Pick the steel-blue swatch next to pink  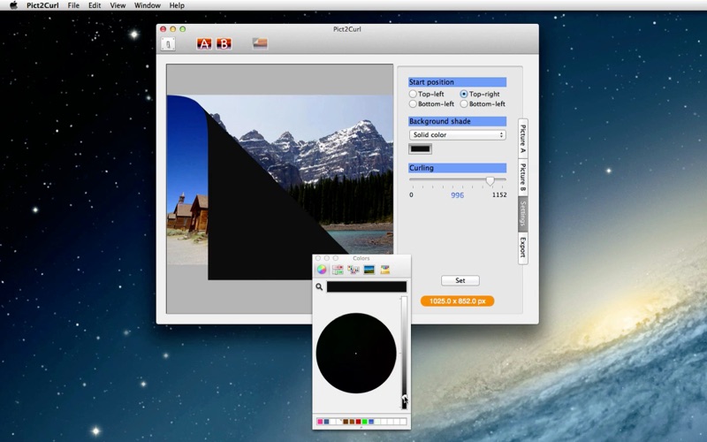(x=326, y=422)
